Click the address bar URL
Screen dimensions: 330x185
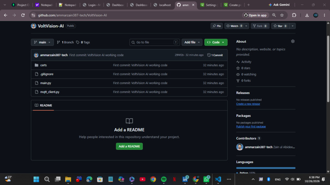click(x=72, y=16)
